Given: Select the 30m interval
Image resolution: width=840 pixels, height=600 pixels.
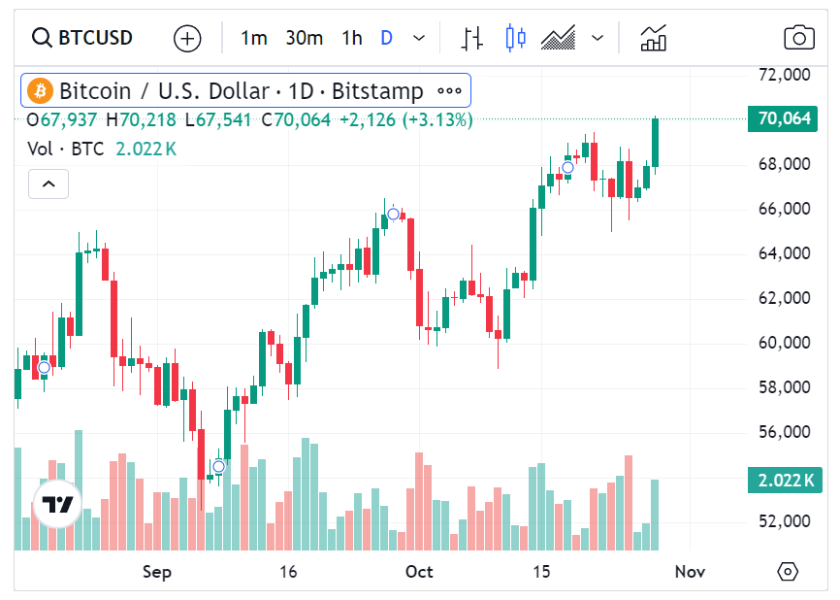Looking at the screenshot, I should (305, 38).
